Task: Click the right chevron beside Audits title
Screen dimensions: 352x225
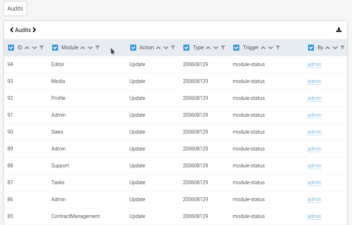Action: click(34, 30)
